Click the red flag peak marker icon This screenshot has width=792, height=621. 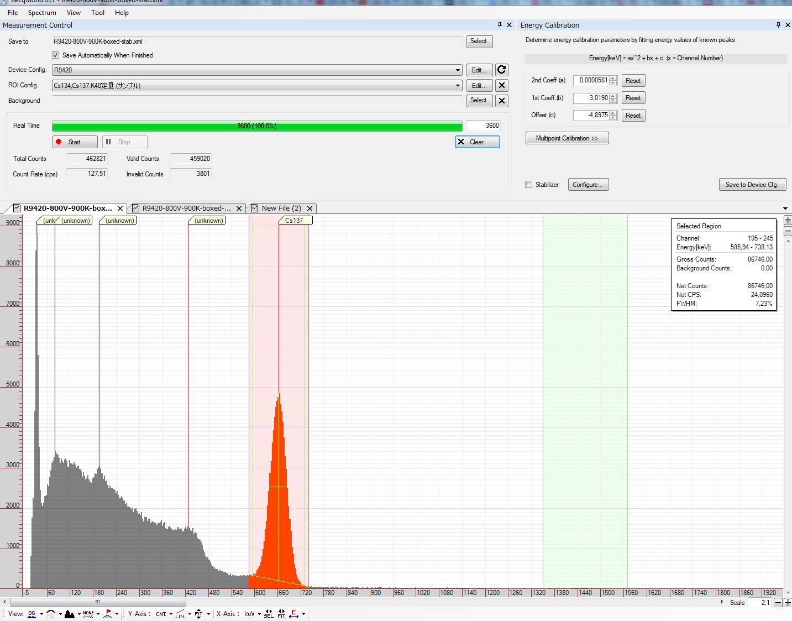pos(108,614)
